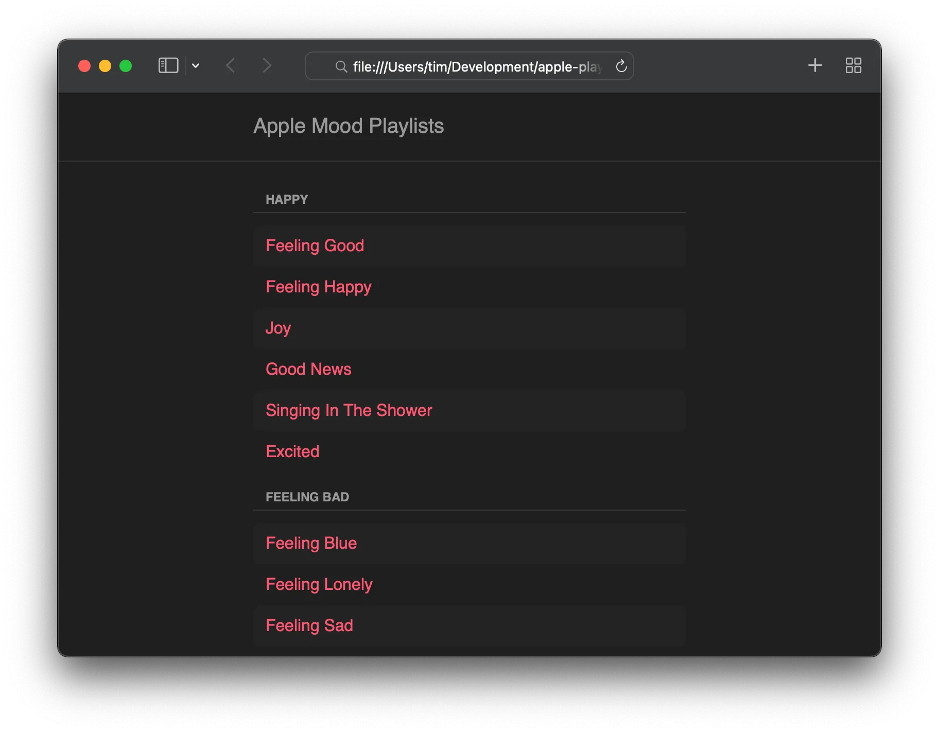Click the FEELING BAD section header
939x733 pixels.
pyautogui.click(x=307, y=497)
